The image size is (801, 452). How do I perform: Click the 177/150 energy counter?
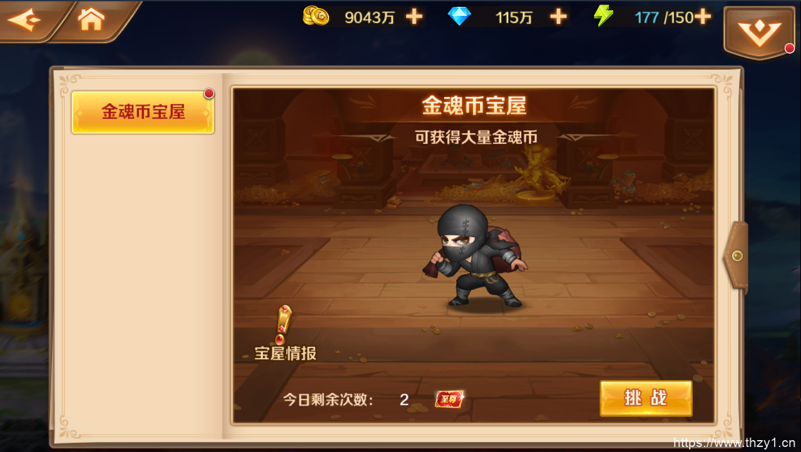coord(664,18)
